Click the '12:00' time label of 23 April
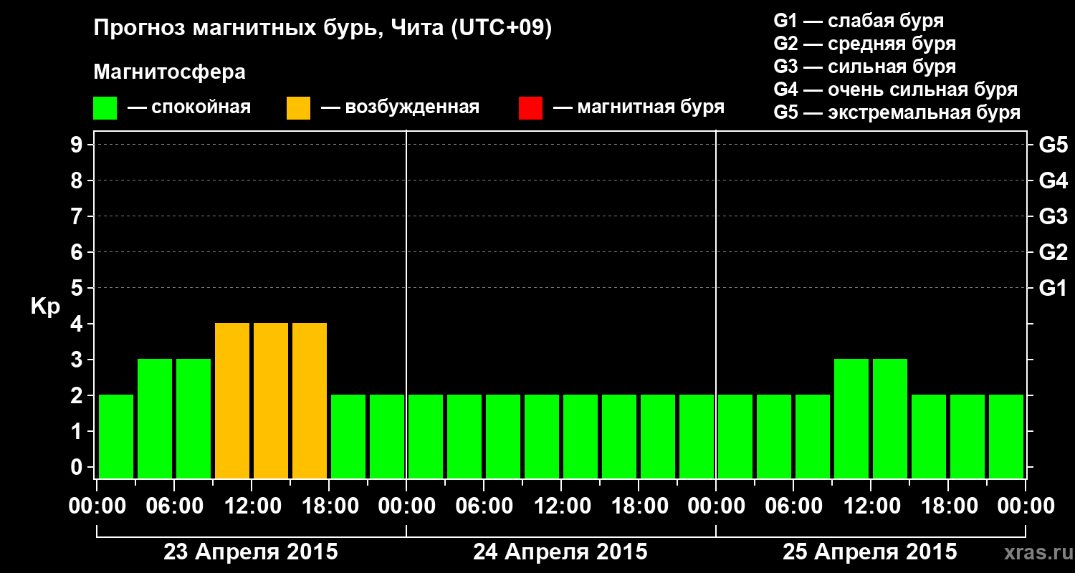This screenshot has width=1075, height=573. (252, 506)
